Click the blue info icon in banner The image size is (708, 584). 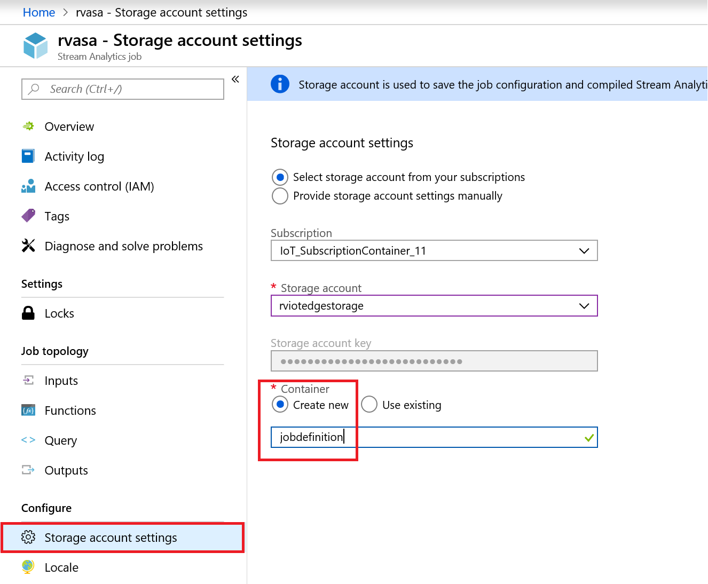pos(280,84)
